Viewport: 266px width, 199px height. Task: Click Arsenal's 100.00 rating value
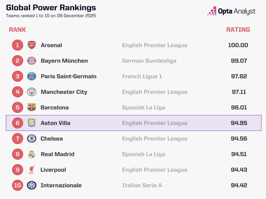(x=238, y=45)
